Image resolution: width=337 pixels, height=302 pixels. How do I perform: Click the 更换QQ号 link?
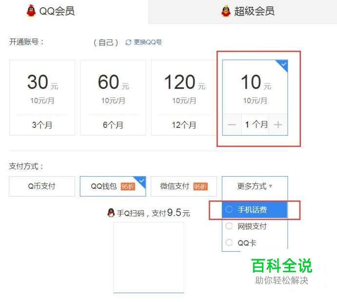pyautogui.click(x=148, y=42)
